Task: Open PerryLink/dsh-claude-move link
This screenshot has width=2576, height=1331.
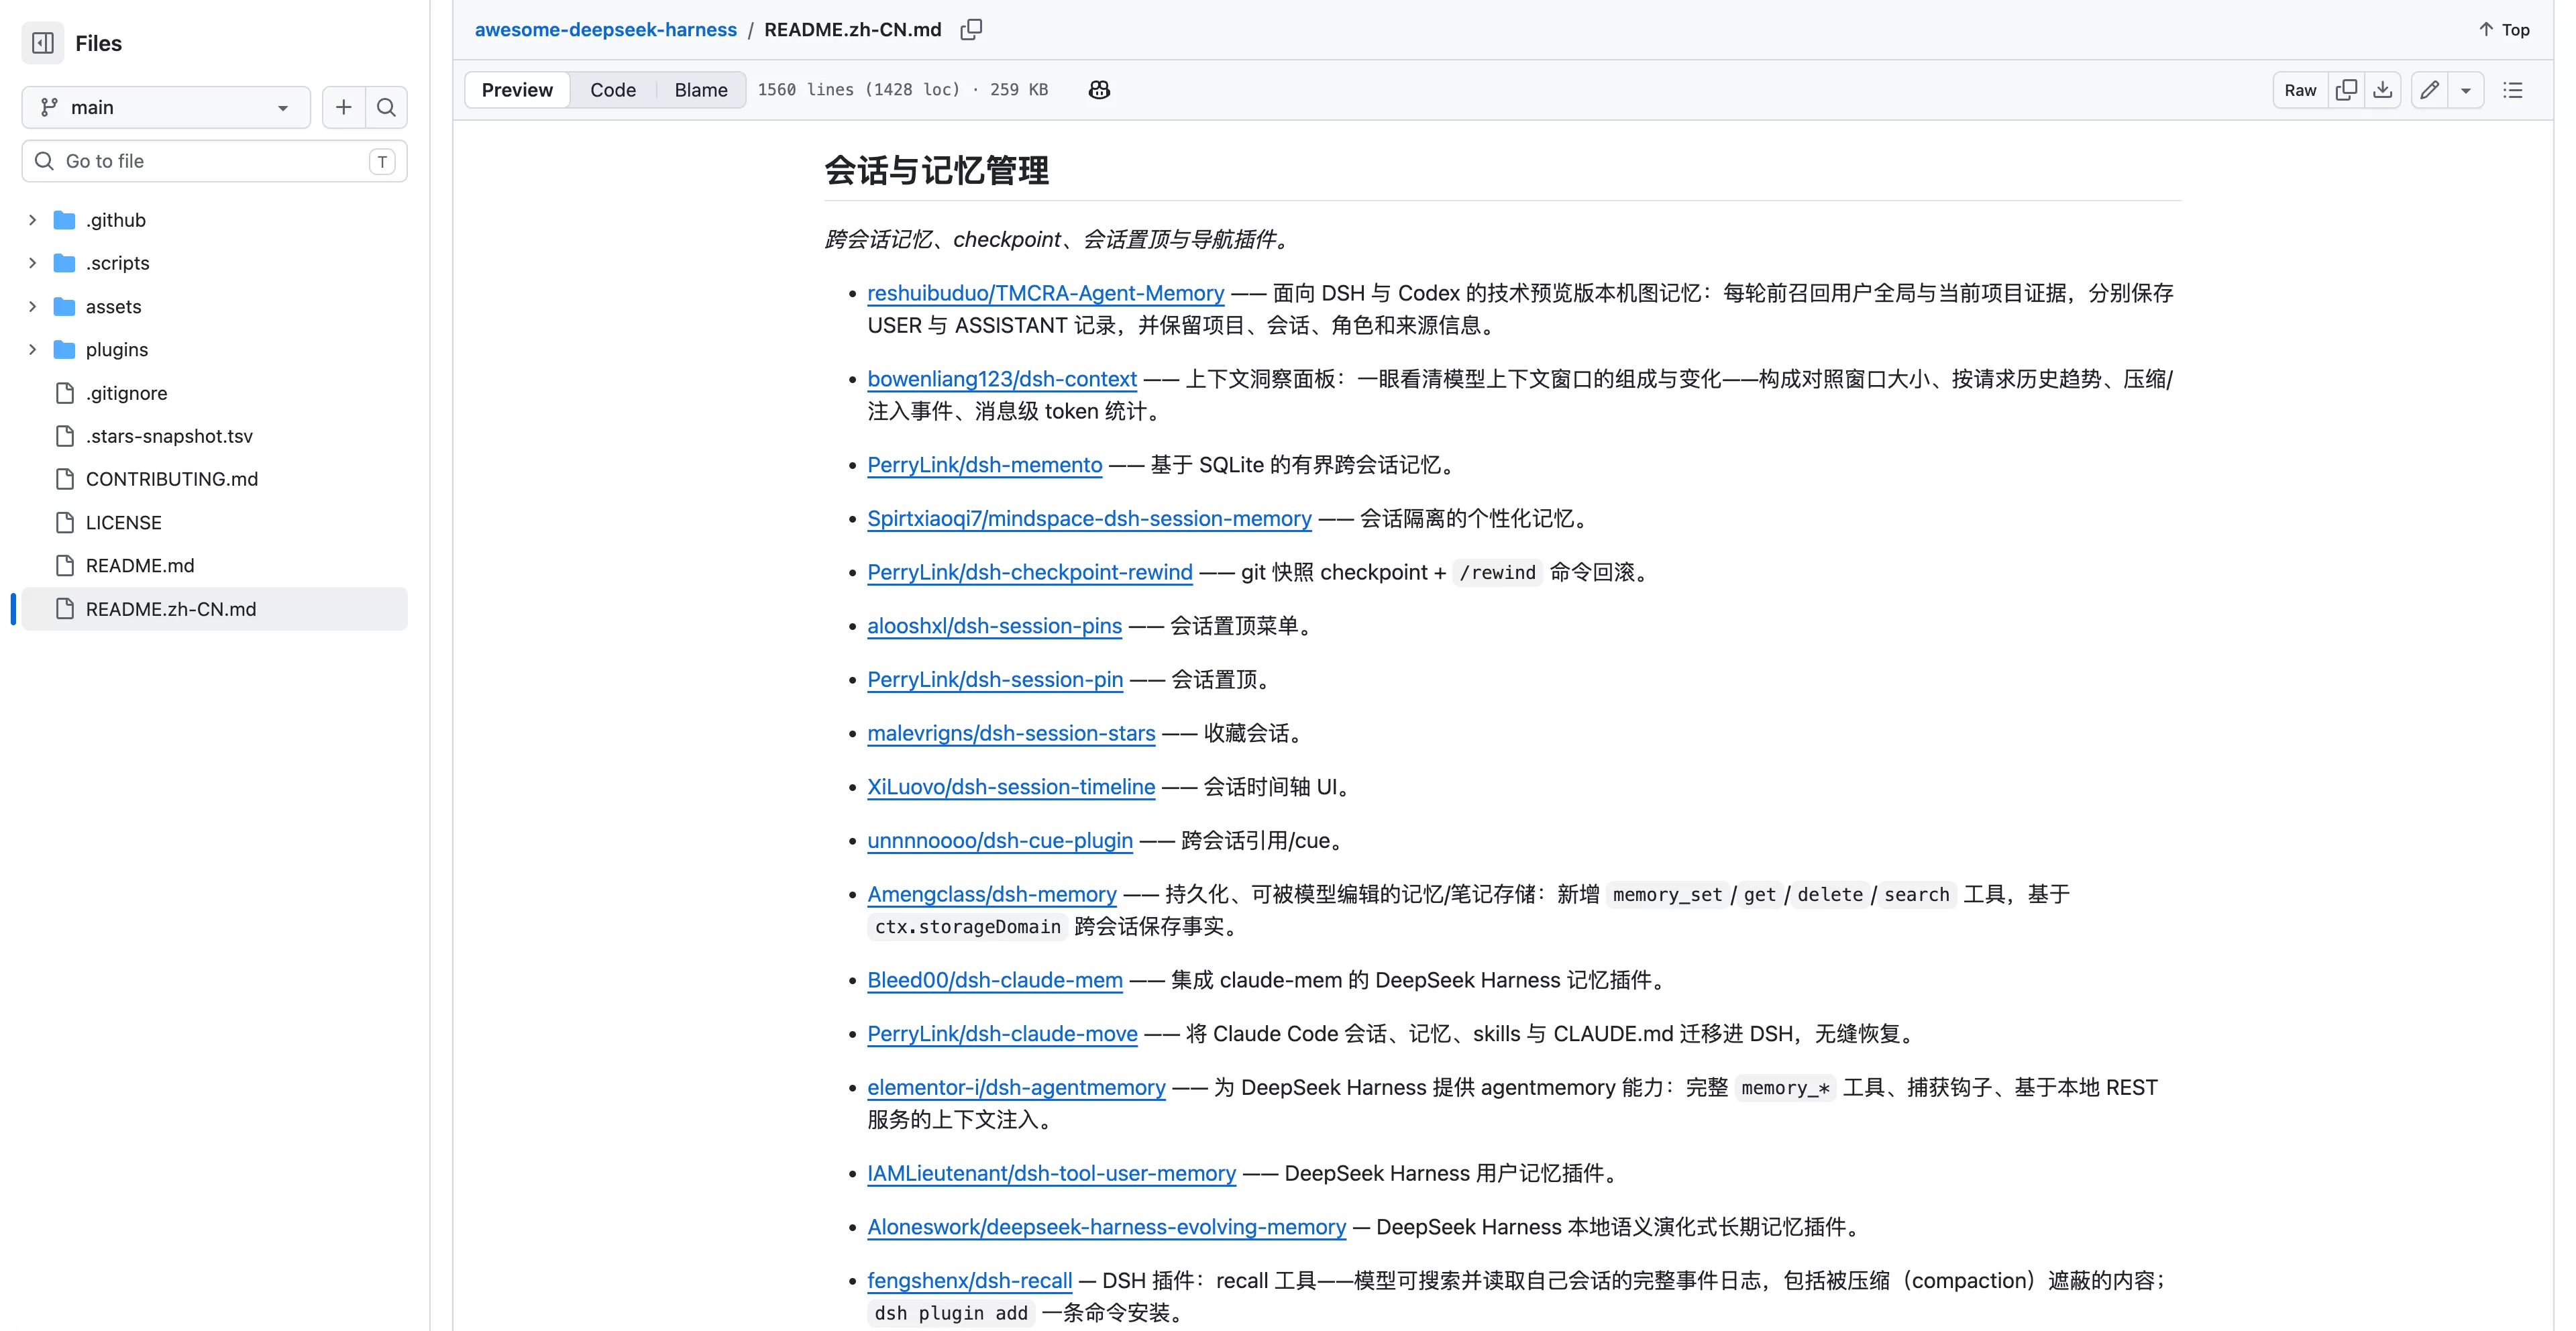Action: (1002, 1034)
